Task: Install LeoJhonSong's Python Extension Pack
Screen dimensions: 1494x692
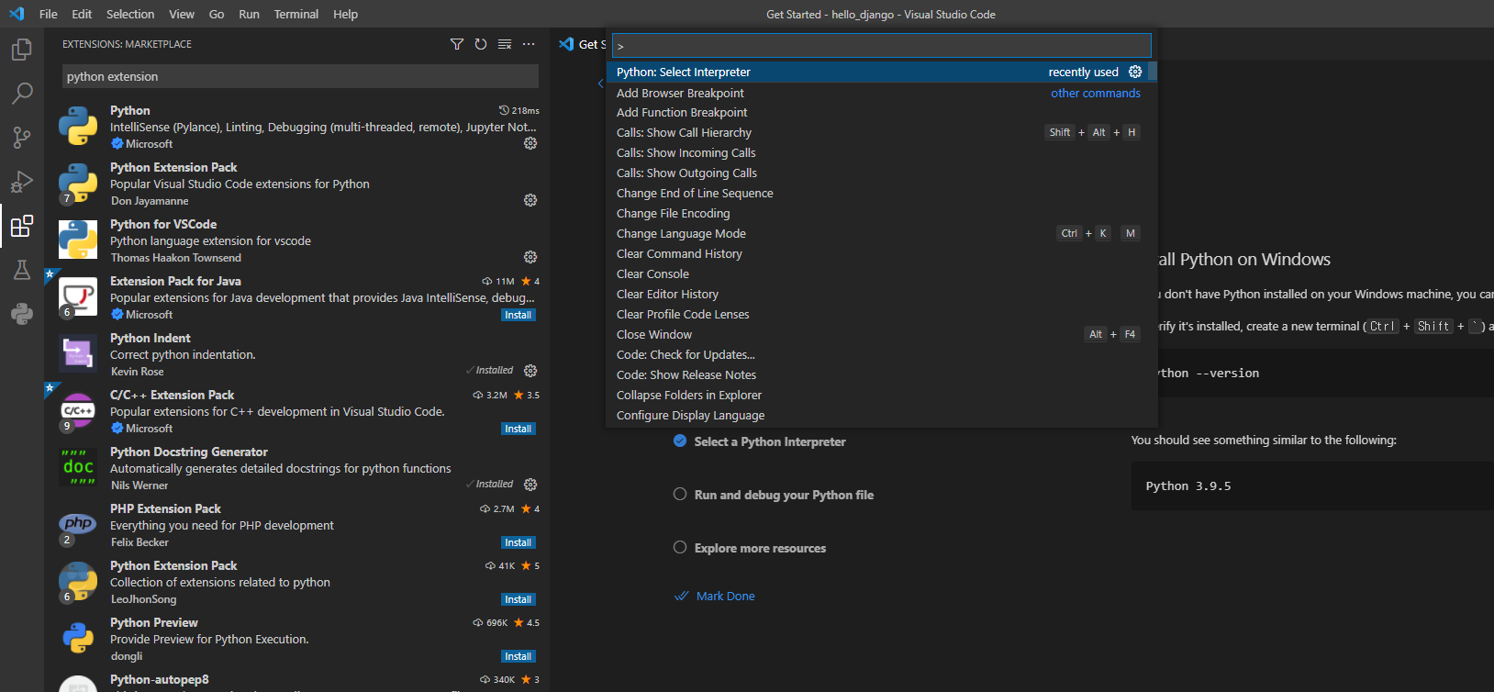Action: (518, 599)
